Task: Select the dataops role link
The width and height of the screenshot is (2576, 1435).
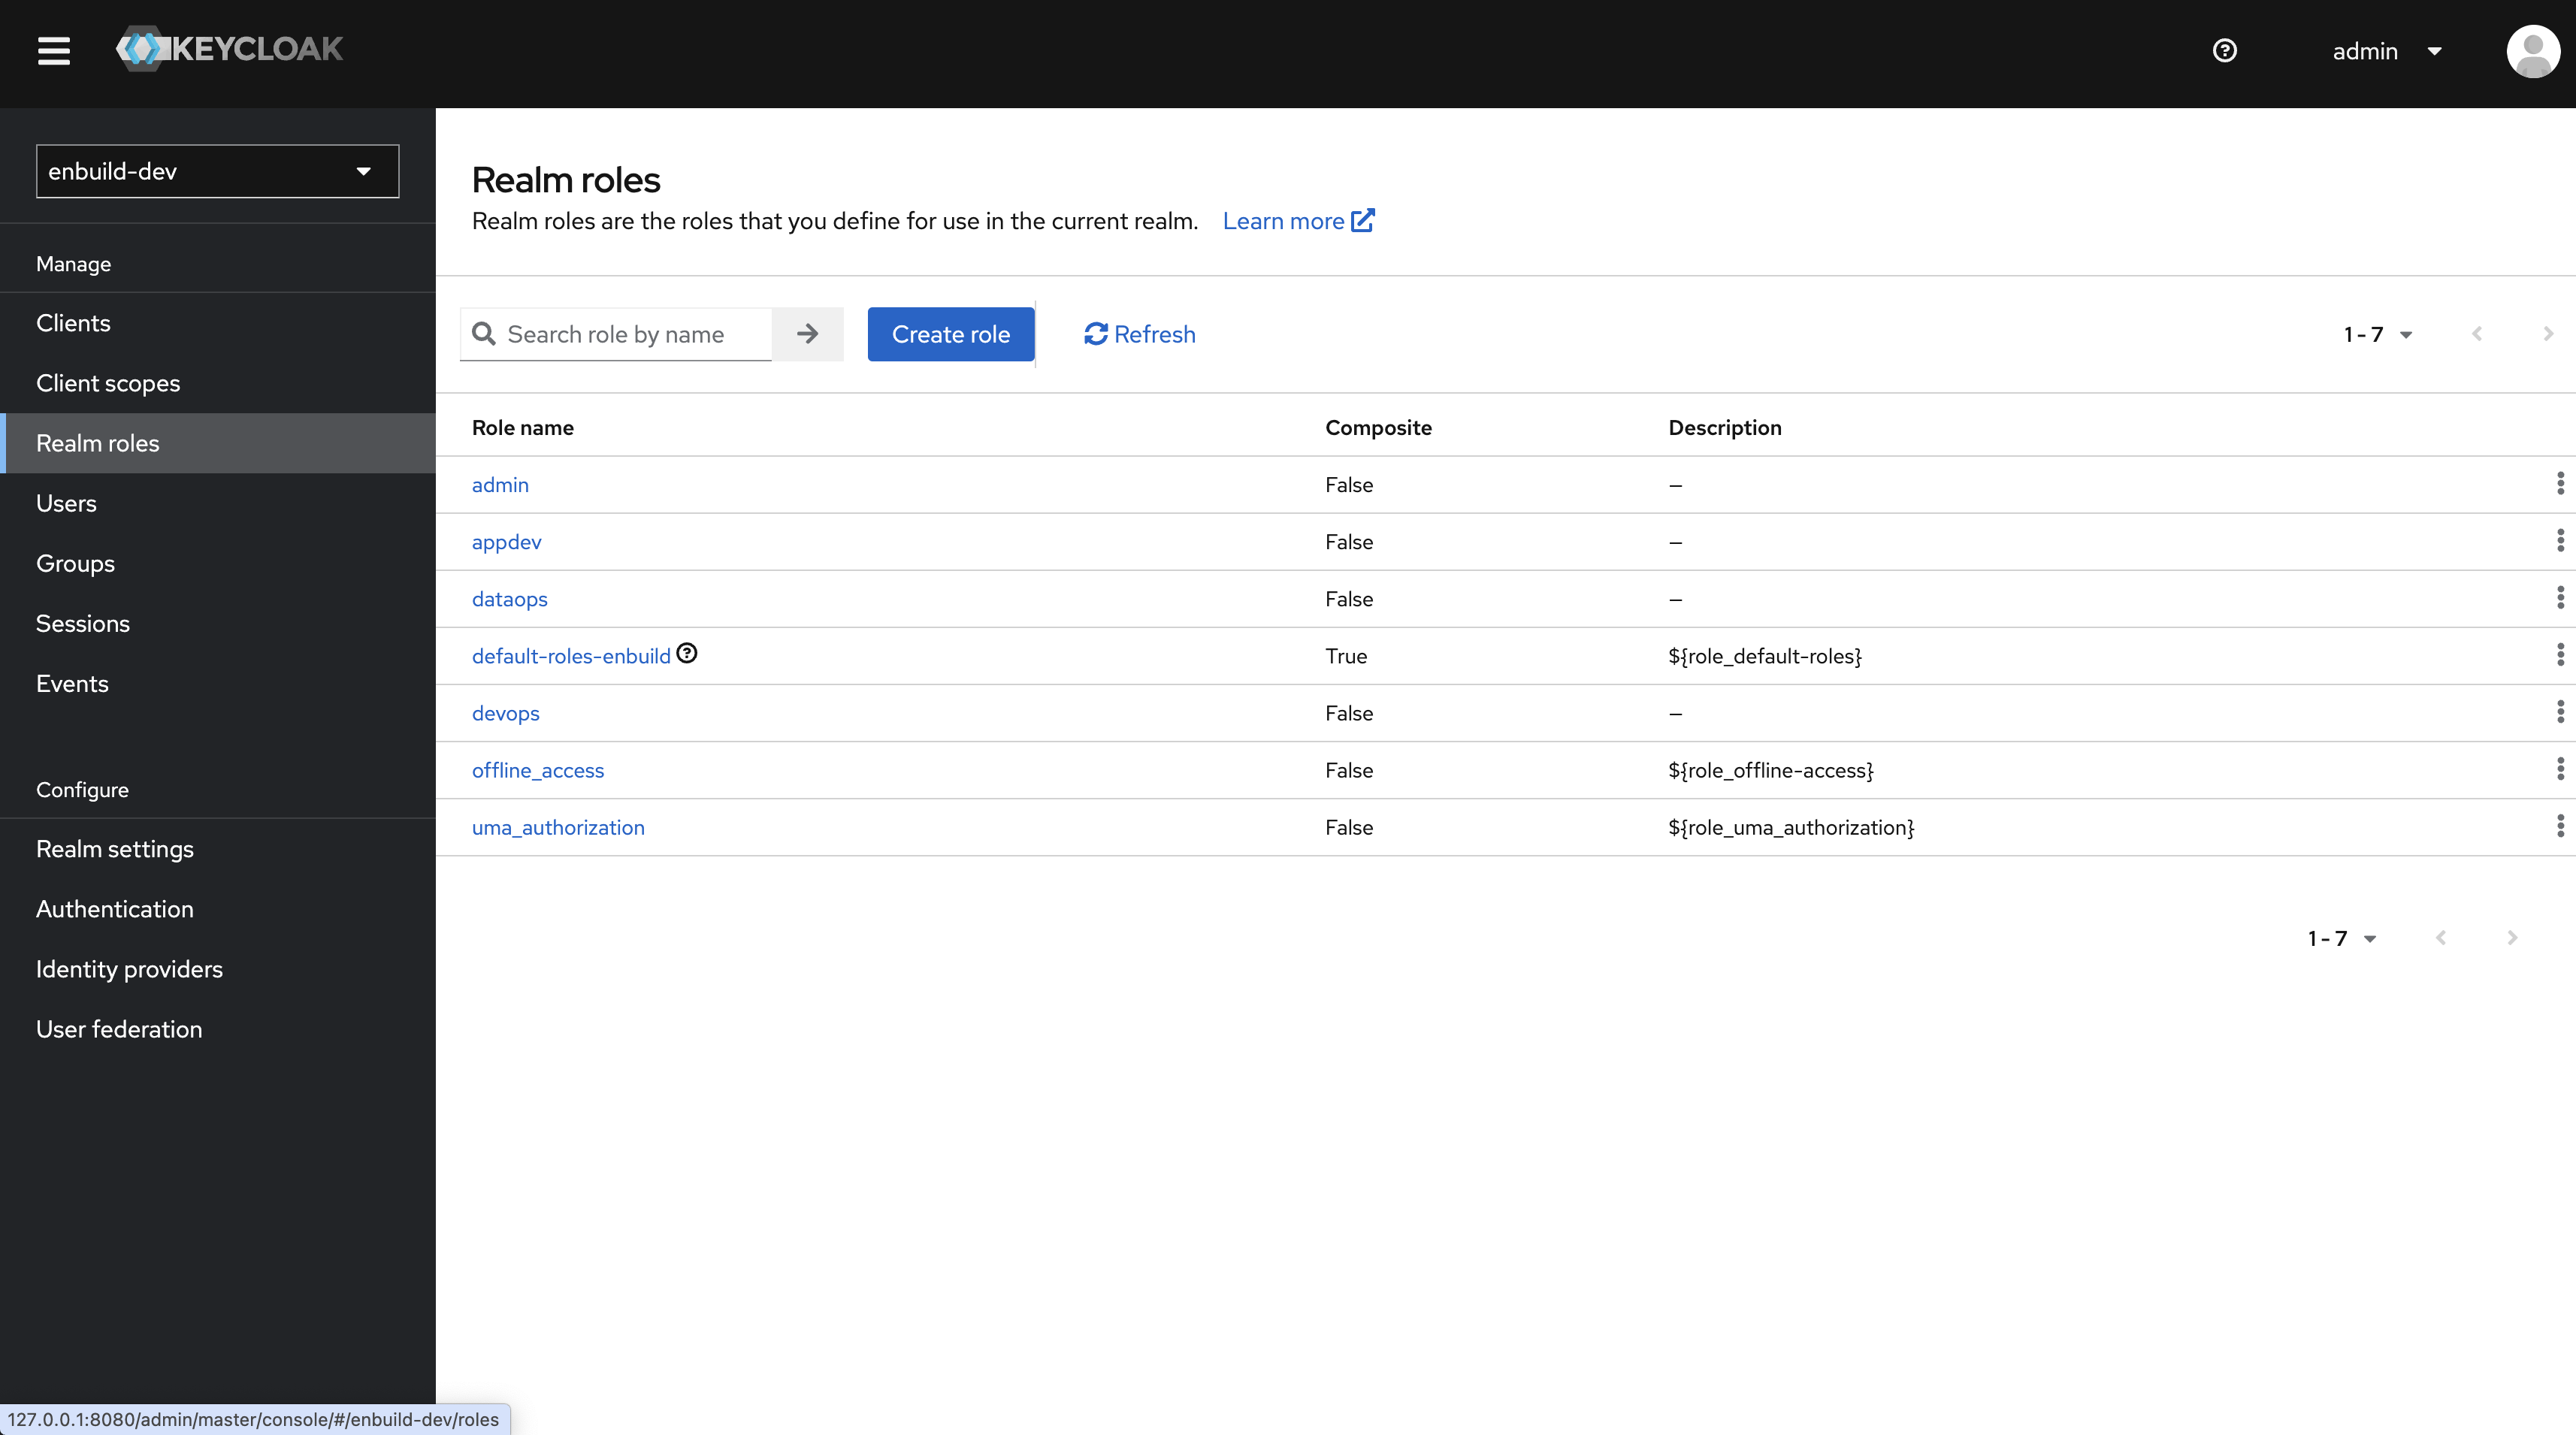Action: pos(509,597)
